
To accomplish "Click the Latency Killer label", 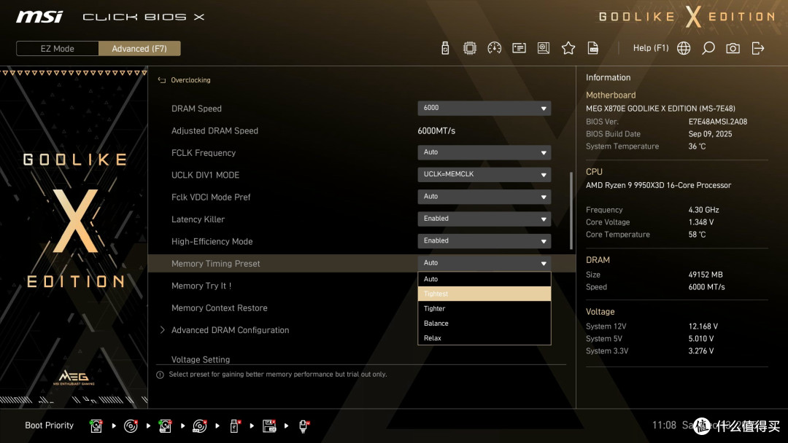I will (198, 219).
